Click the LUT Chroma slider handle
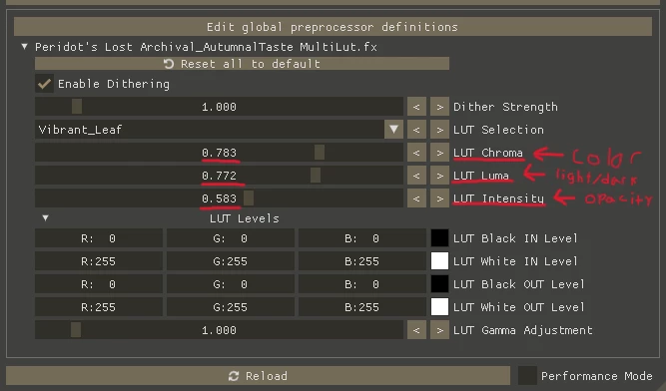The width and height of the screenshot is (666, 391). [320, 153]
